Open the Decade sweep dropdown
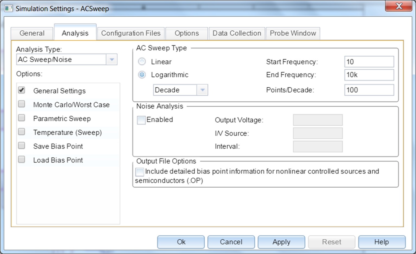 pyautogui.click(x=202, y=90)
